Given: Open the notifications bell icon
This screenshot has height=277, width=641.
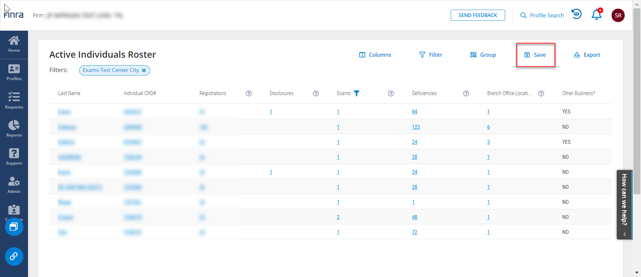Looking at the screenshot, I should coord(596,15).
